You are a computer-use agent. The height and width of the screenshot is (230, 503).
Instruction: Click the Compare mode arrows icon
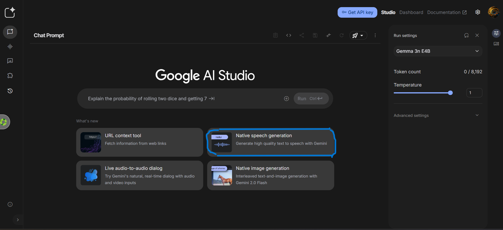328,35
